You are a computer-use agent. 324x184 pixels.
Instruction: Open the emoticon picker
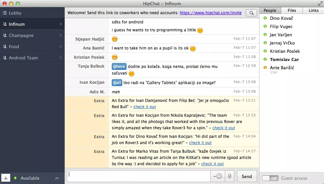218,176
